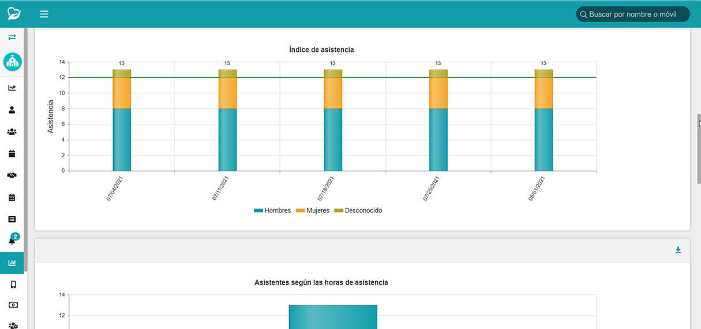
Task: Click the swap arrows sidebar icon
Action: click(12, 37)
